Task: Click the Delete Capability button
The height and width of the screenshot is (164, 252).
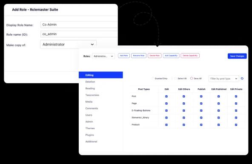Action: 190,56
